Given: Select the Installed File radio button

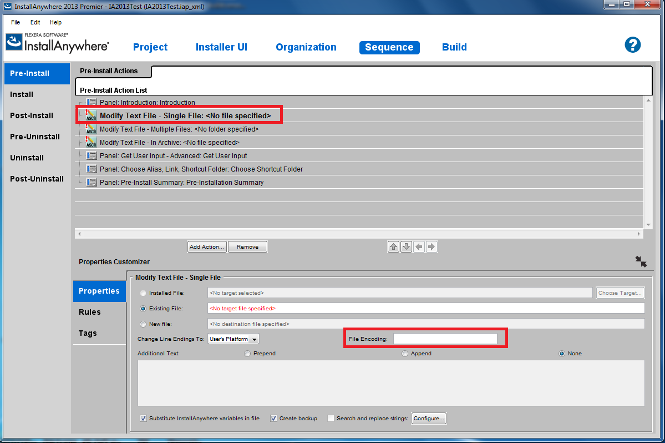Looking at the screenshot, I should pyautogui.click(x=143, y=293).
